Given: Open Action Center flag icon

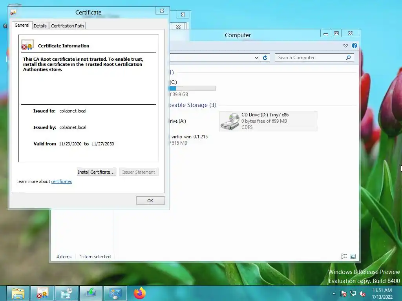Looking at the screenshot, I should (343, 294).
